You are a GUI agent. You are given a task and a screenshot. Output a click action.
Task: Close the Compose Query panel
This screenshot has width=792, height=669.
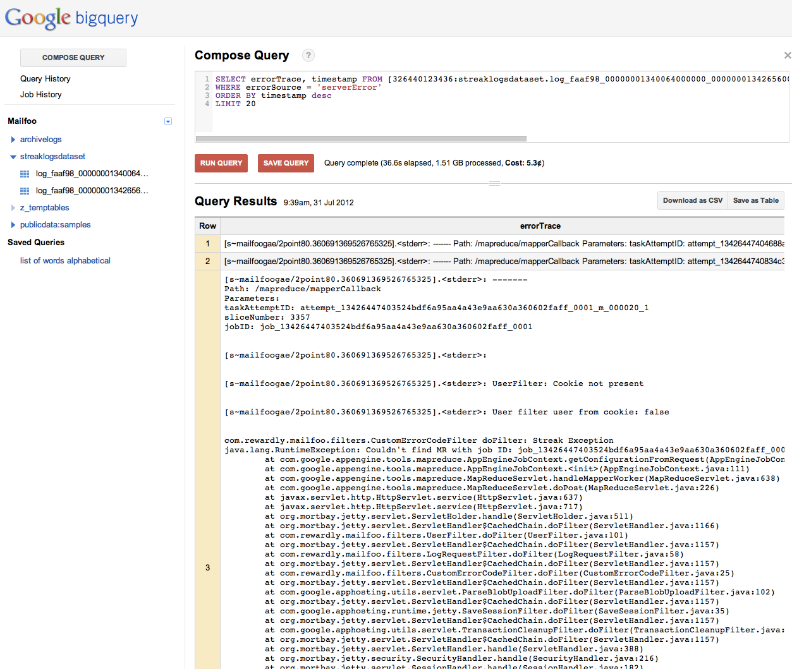pyautogui.click(x=787, y=56)
